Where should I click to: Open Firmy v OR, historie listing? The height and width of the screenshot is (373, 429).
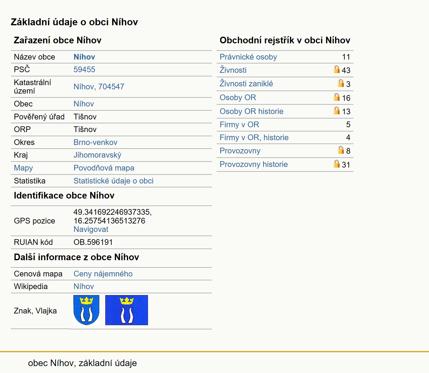point(254,137)
